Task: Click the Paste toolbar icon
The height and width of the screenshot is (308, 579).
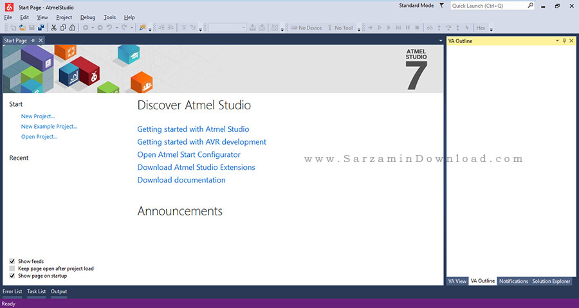Action: (72, 28)
